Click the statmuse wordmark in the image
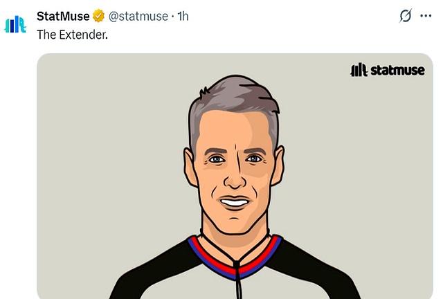 click(397, 70)
